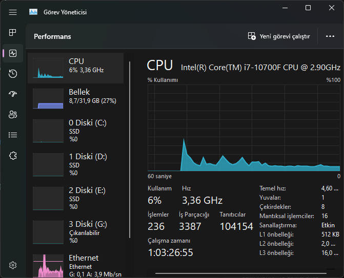Open the Services puzzle icon

(x=13, y=155)
